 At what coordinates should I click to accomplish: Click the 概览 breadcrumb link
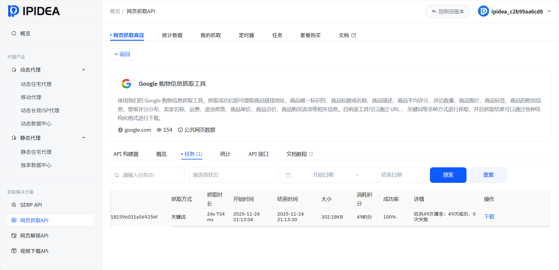pyautogui.click(x=115, y=11)
